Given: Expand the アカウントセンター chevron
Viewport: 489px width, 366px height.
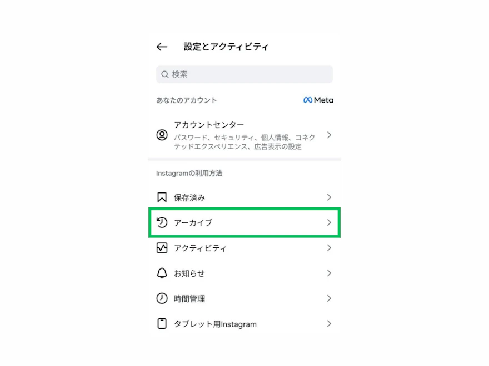Looking at the screenshot, I should click(x=329, y=135).
